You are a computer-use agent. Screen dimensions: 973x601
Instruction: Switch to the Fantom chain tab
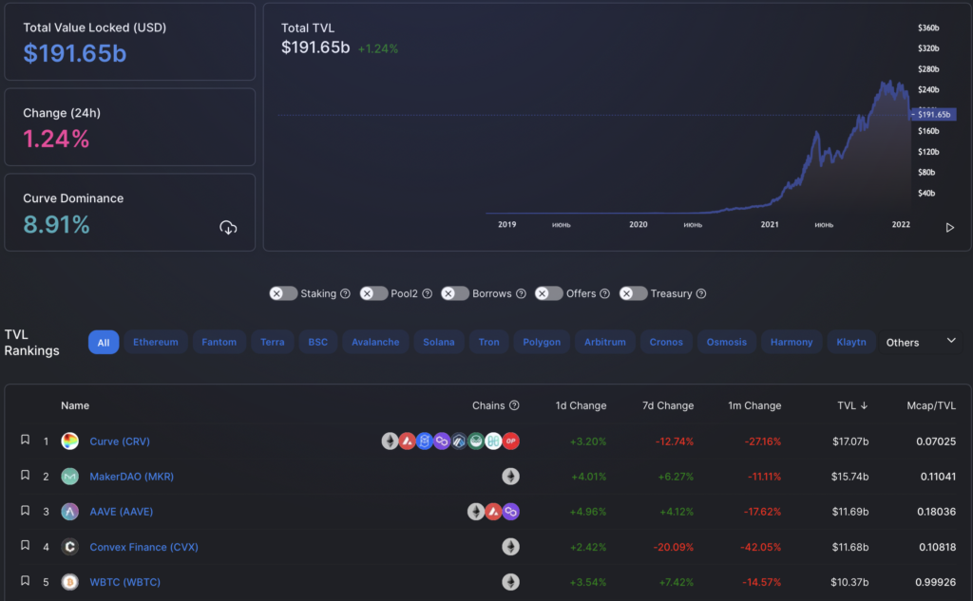pyautogui.click(x=219, y=342)
